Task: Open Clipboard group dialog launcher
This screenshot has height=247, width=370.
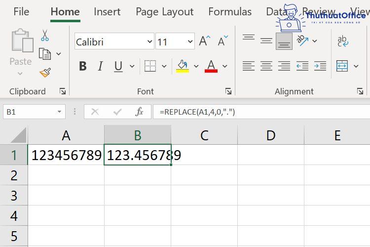Action: click(63, 91)
